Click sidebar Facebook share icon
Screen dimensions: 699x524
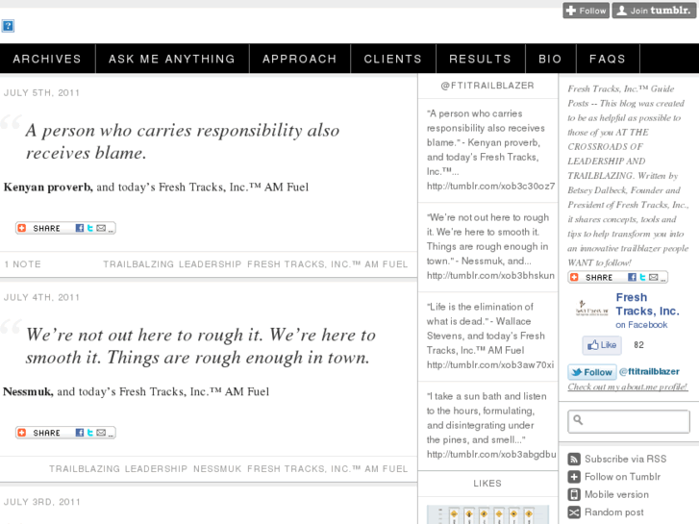point(632,277)
